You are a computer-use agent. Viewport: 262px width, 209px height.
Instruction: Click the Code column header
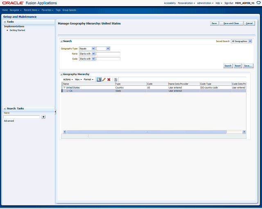pyautogui.click(x=157, y=84)
